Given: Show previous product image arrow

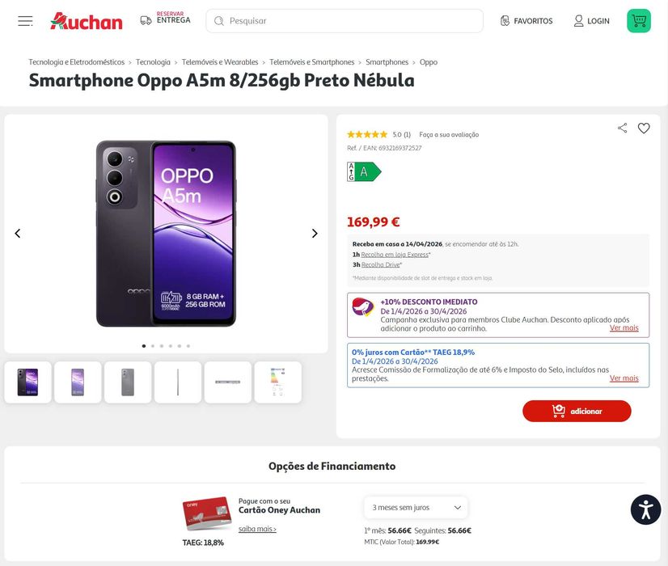Looking at the screenshot, I should 18,234.
